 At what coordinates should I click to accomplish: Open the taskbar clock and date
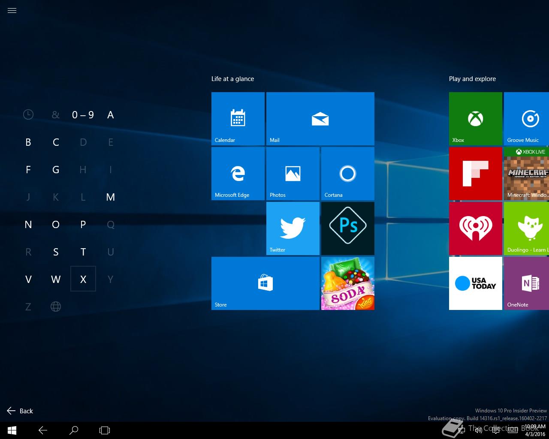point(535,430)
